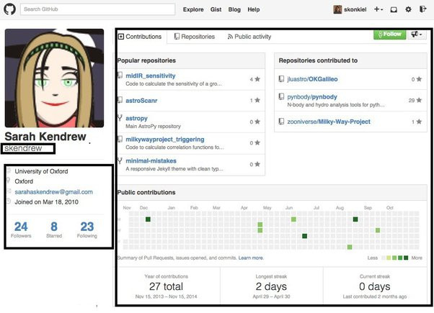Viewport: 434px width, 313px height.
Task: Open the sarahaskendrew@gmail.com email link
Action: pyautogui.click(x=53, y=192)
